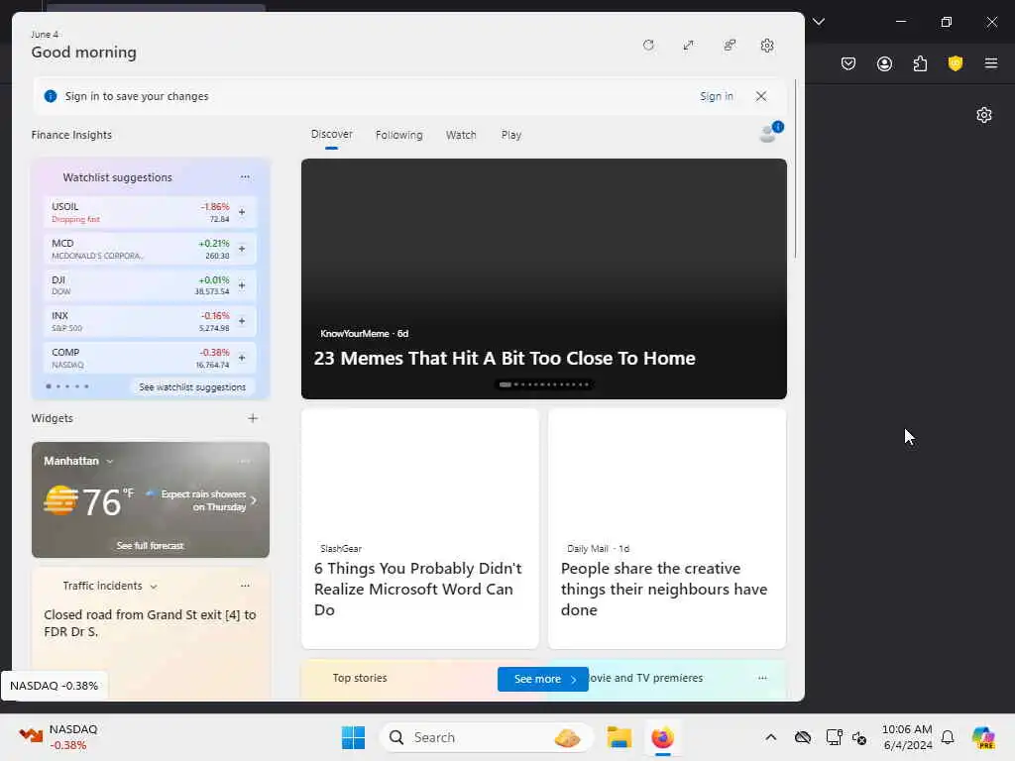The image size is (1015, 761).
Task: Read the Closed road from Grand St incident
Action: pos(151,623)
